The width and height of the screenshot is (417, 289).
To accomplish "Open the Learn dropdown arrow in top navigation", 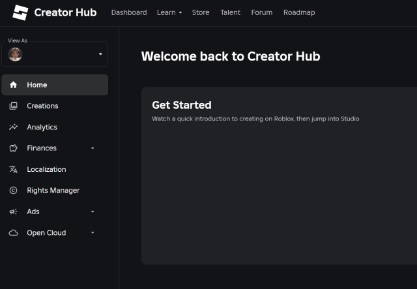I will (180, 12).
